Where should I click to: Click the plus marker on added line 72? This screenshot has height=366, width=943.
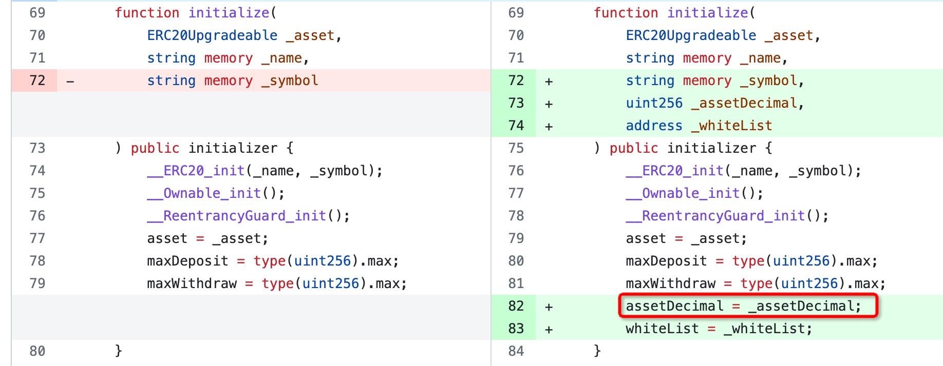tap(549, 81)
